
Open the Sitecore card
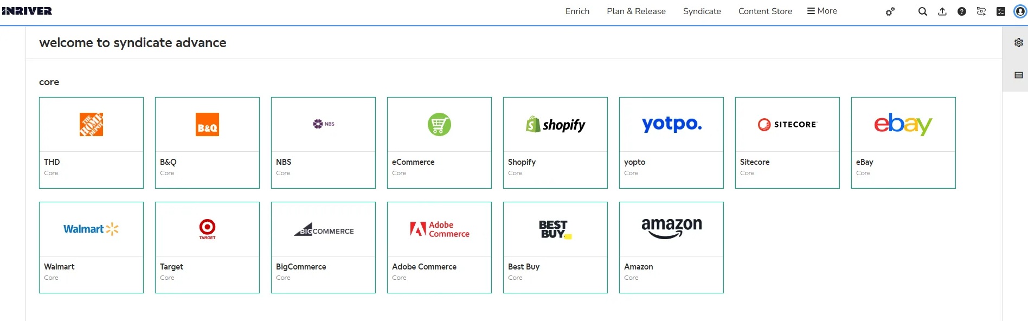point(787,143)
